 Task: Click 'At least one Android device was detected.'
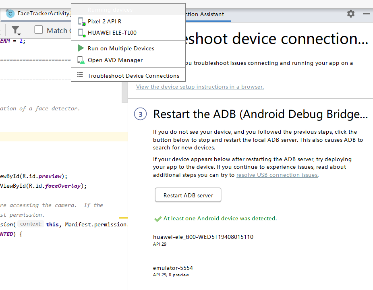tap(220, 218)
